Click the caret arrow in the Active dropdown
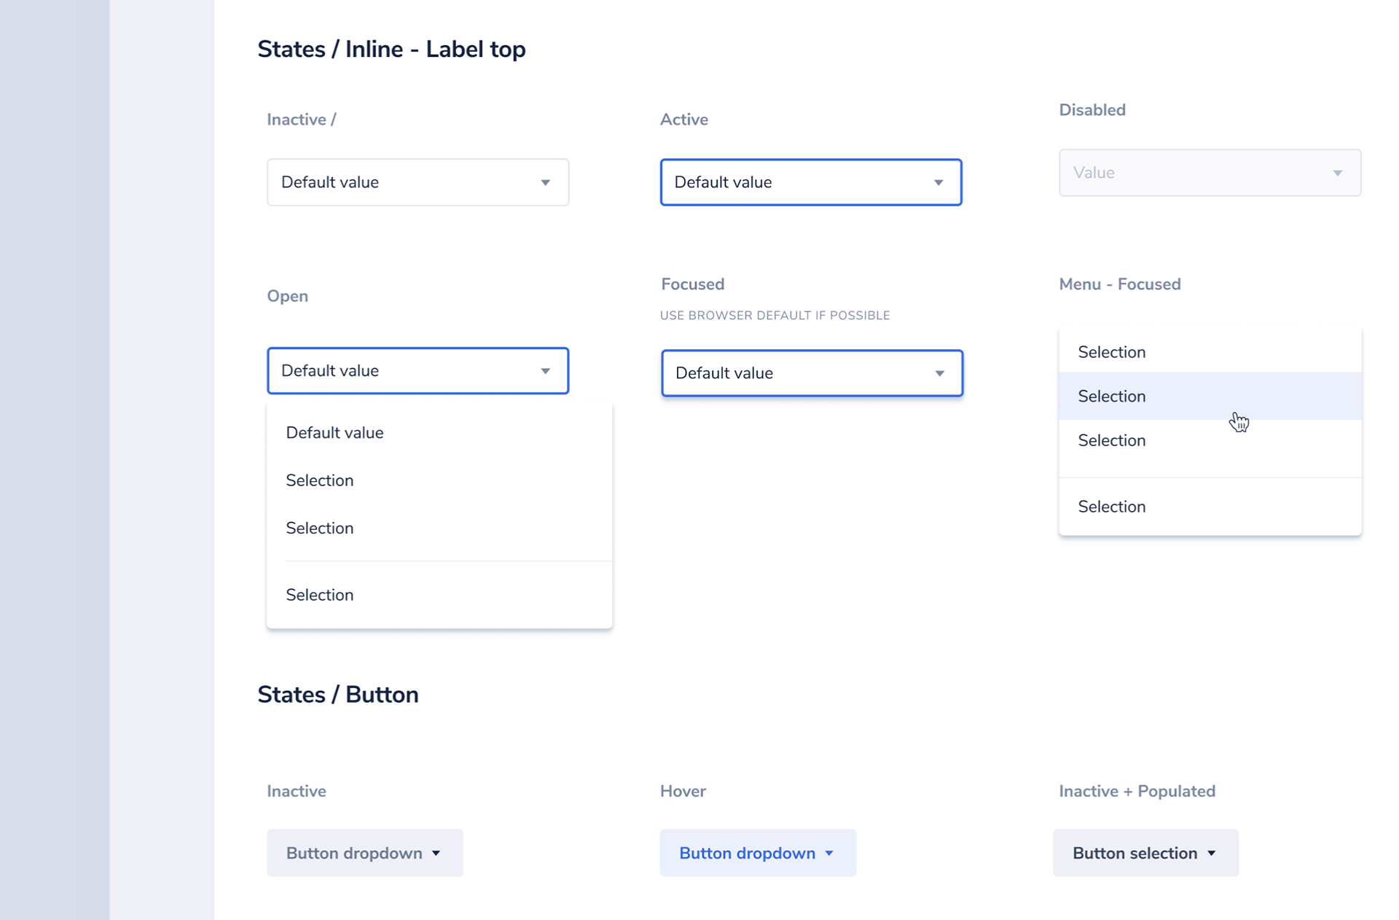This screenshot has width=1399, height=920. click(938, 182)
